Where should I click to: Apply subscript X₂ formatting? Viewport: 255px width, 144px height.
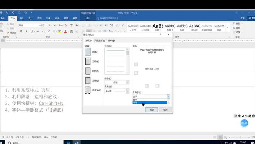coord(43,31)
